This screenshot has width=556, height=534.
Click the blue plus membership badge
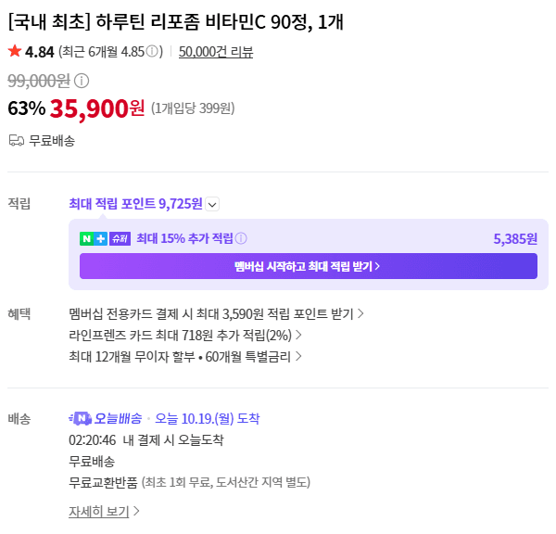101,238
